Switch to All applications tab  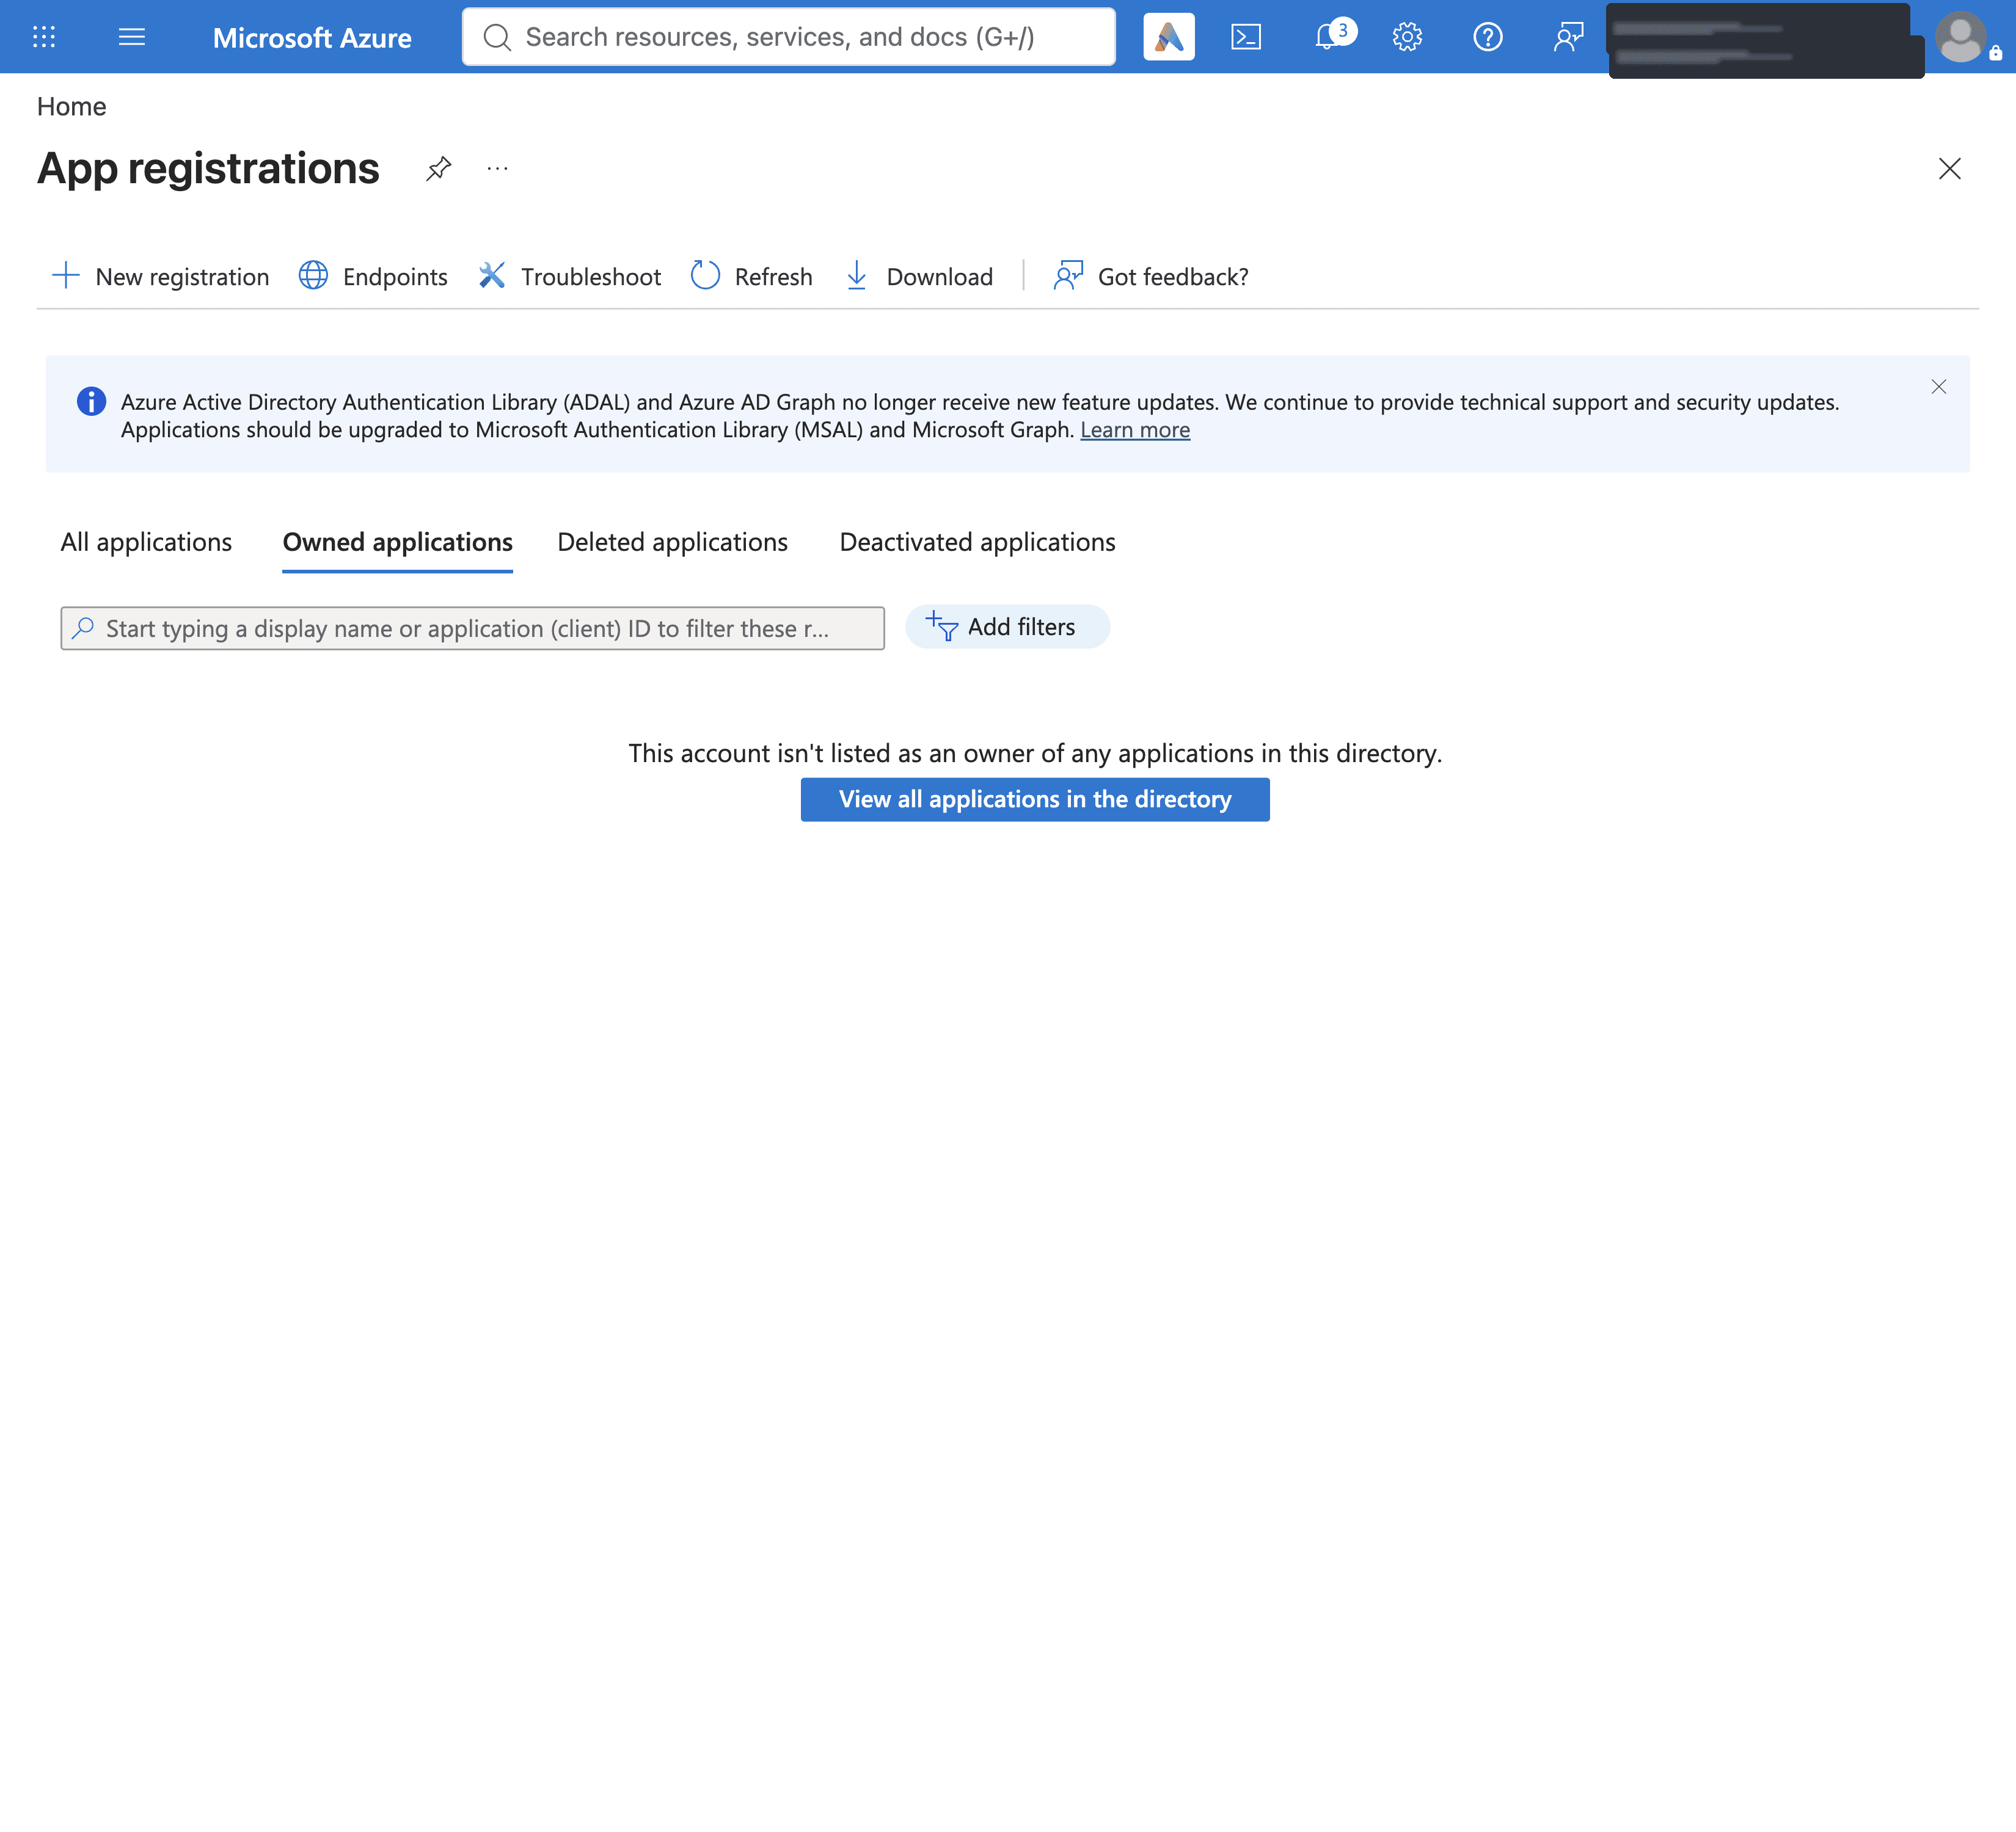146,542
